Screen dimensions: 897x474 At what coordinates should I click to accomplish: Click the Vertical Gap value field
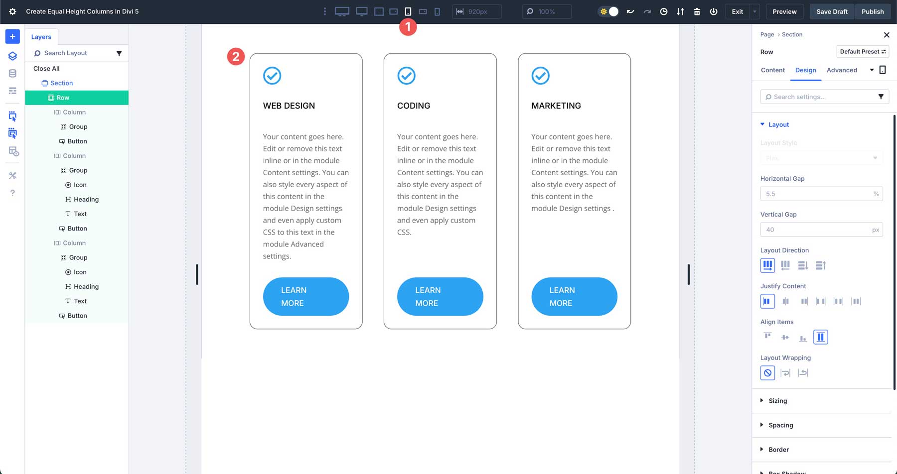pyautogui.click(x=821, y=230)
